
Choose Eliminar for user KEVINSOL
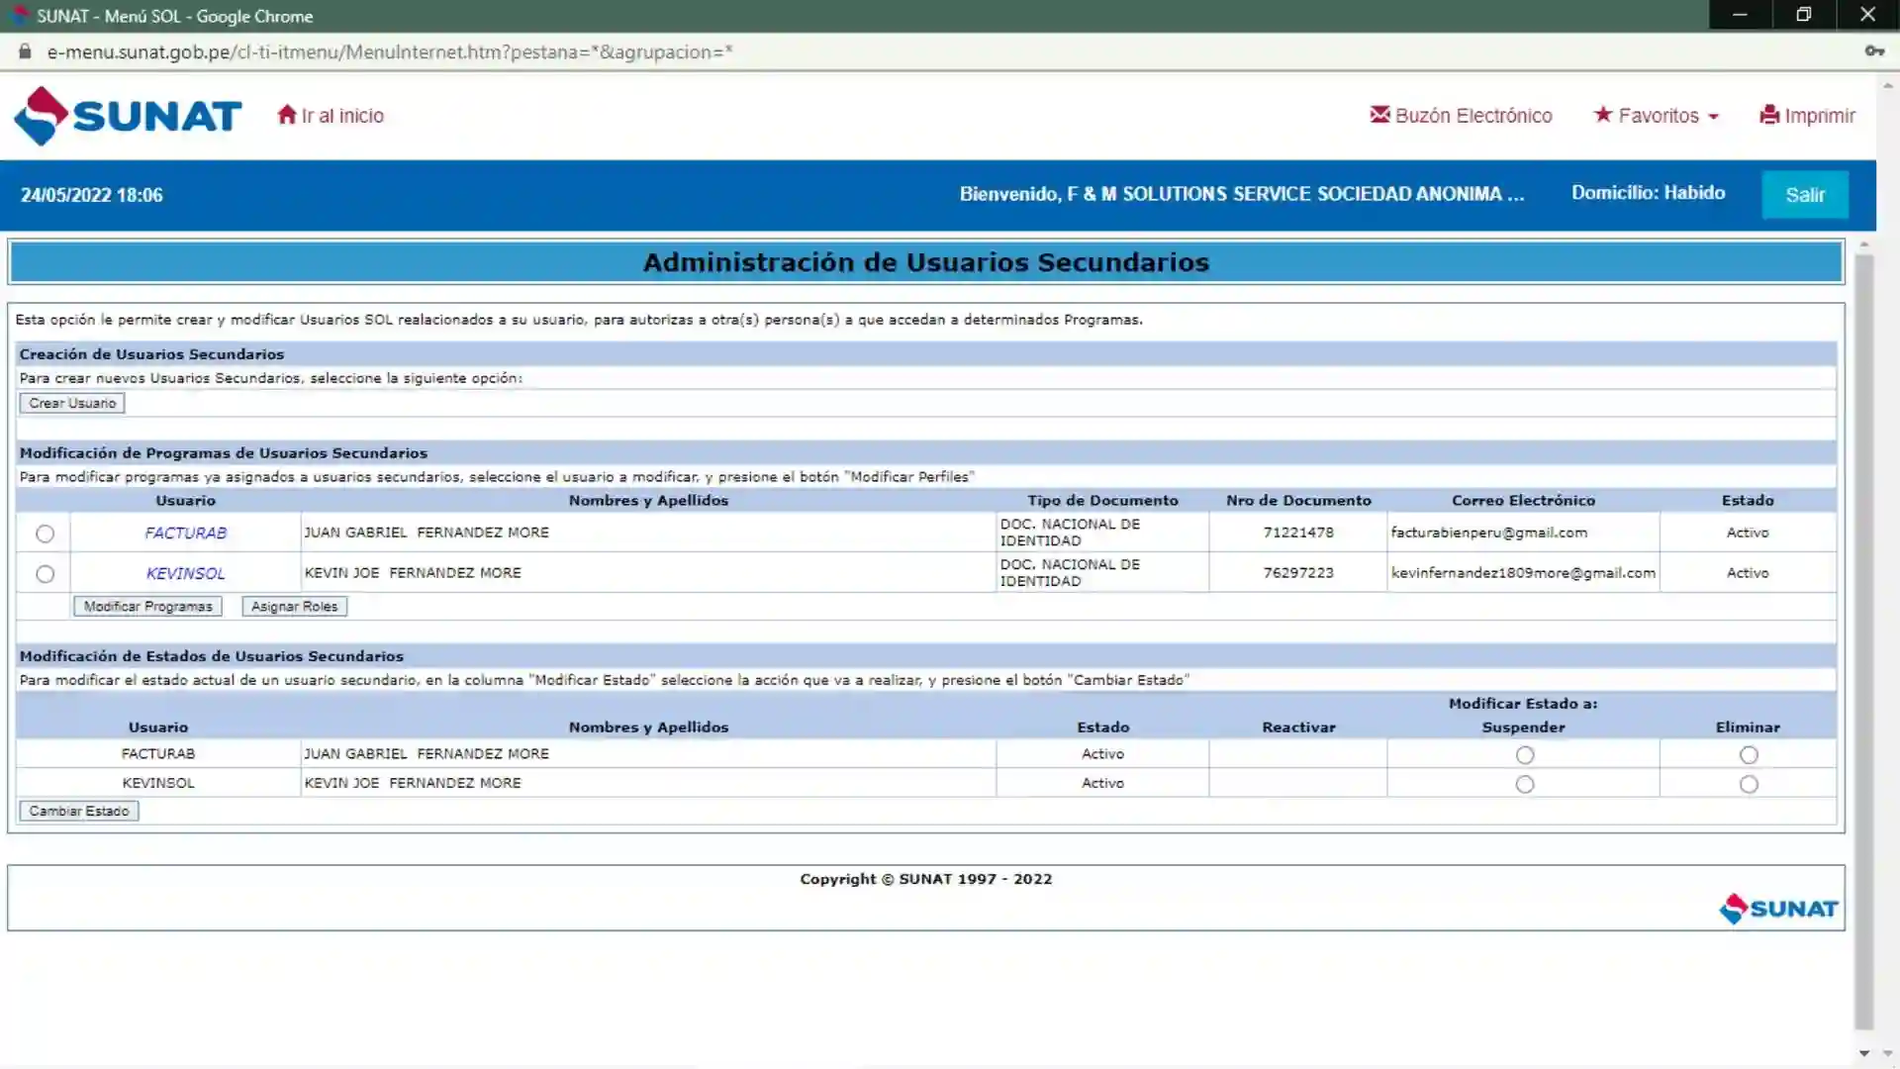pos(1749,785)
